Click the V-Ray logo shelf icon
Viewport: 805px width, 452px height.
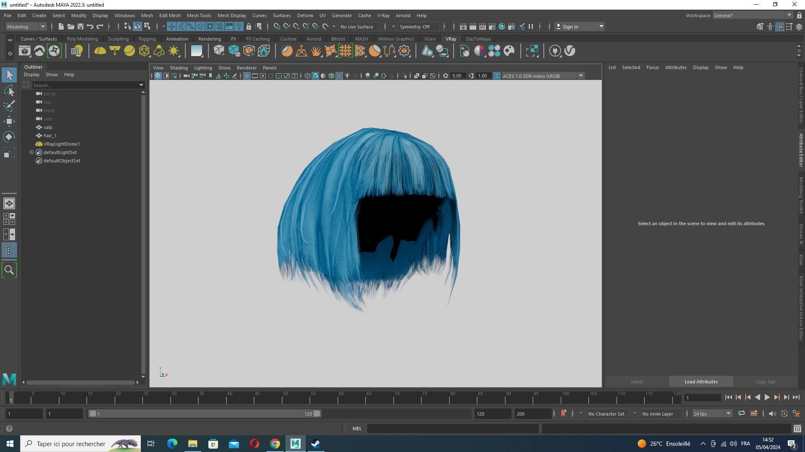point(570,51)
